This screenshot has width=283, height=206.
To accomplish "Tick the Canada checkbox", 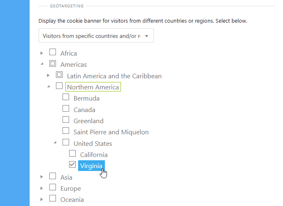I will tap(66, 108).
